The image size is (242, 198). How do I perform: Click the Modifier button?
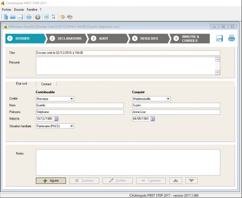coord(118,181)
